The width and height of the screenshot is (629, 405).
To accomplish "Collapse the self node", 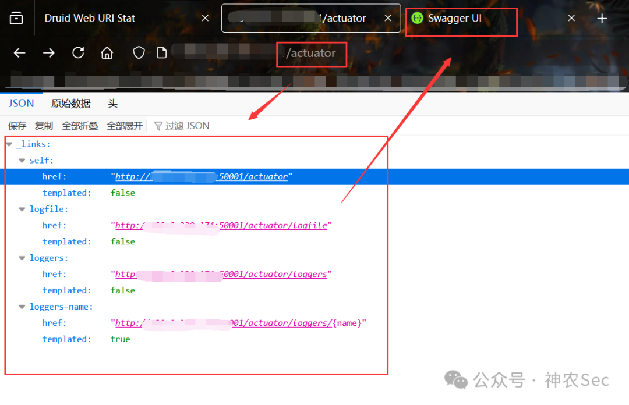I will (22, 161).
